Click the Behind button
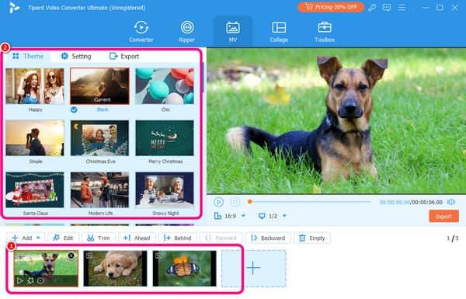This screenshot has width=466, height=299. pos(177,238)
